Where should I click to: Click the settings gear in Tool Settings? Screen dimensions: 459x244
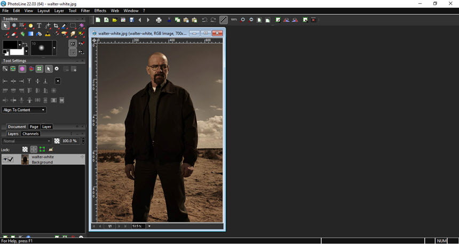[x=57, y=69]
